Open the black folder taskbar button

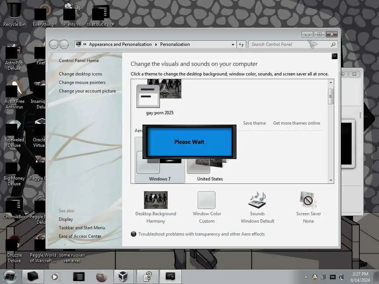(x=33, y=277)
